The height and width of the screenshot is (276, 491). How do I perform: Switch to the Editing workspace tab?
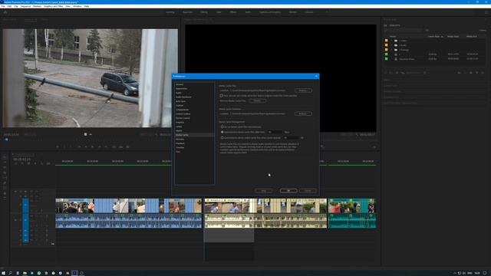point(204,12)
